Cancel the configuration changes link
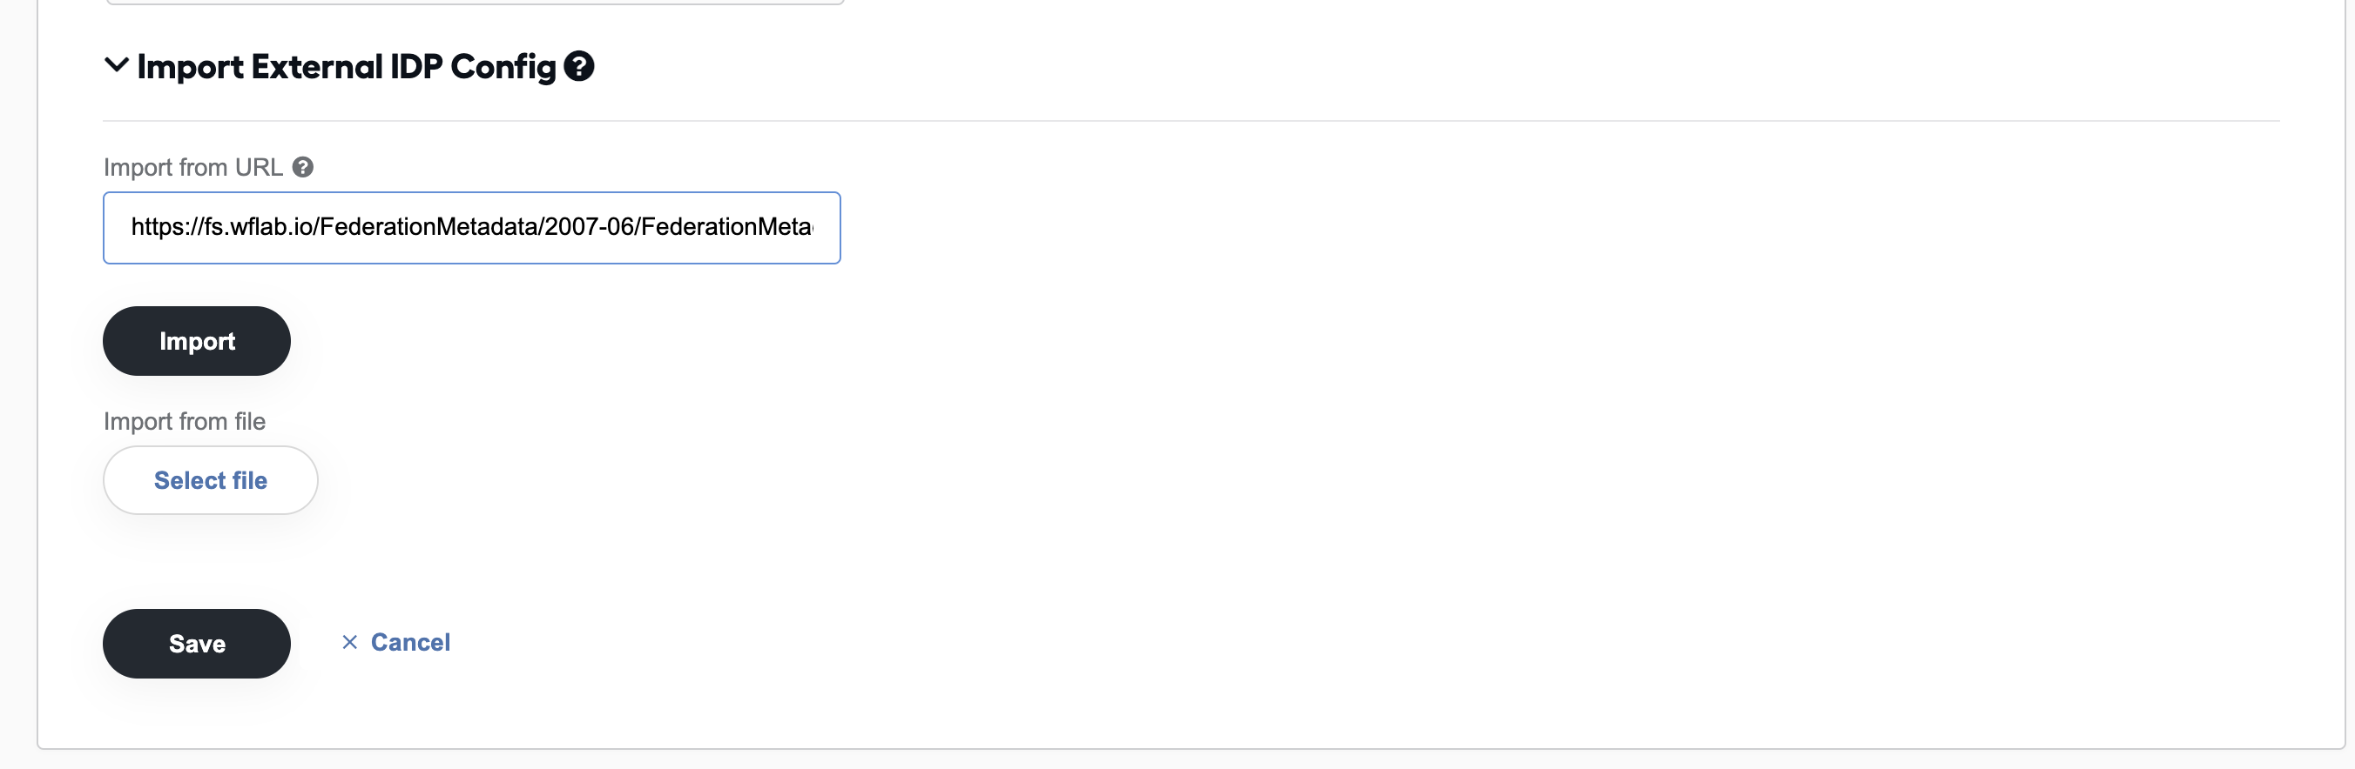 (x=396, y=643)
